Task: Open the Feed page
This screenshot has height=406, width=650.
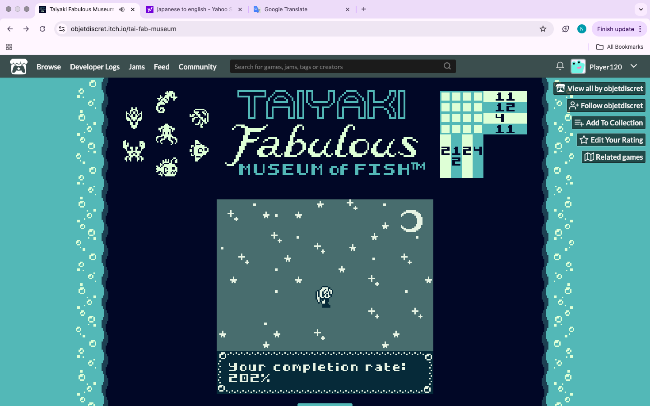Action: tap(162, 67)
